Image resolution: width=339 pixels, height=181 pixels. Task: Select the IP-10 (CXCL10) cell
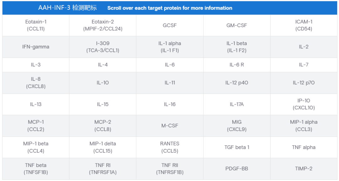(x=304, y=104)
